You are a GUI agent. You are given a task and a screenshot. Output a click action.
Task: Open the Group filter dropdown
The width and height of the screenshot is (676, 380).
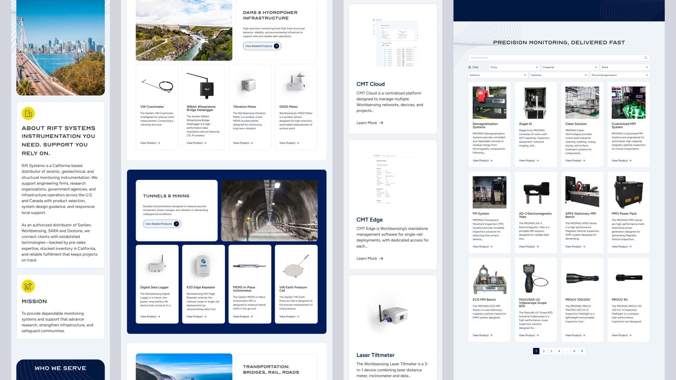pos(514,67)
